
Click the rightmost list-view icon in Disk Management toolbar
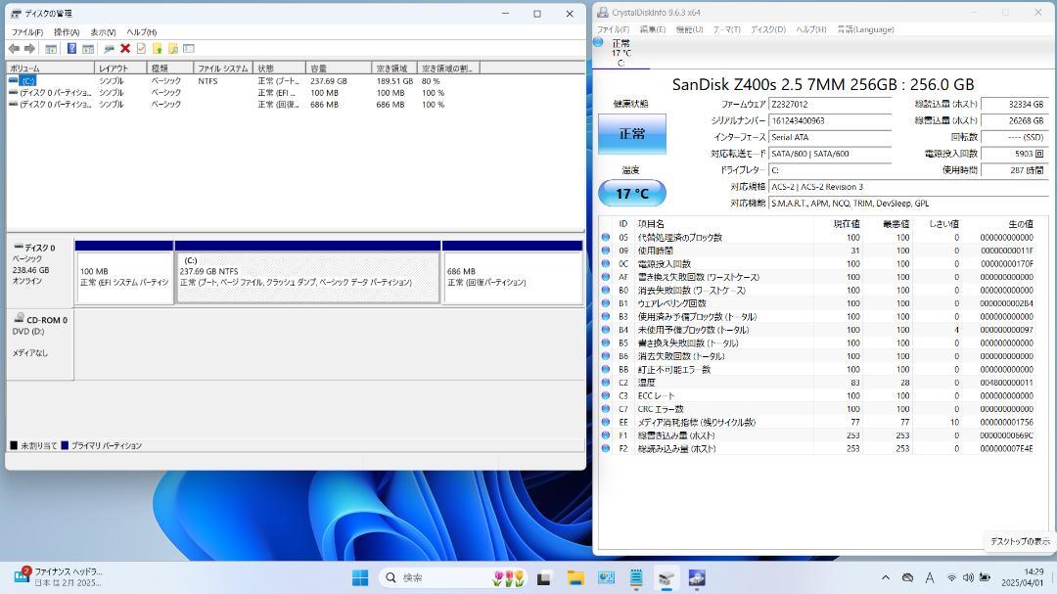[189, 49]
